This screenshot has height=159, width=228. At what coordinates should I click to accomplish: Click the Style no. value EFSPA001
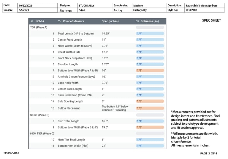191,10
